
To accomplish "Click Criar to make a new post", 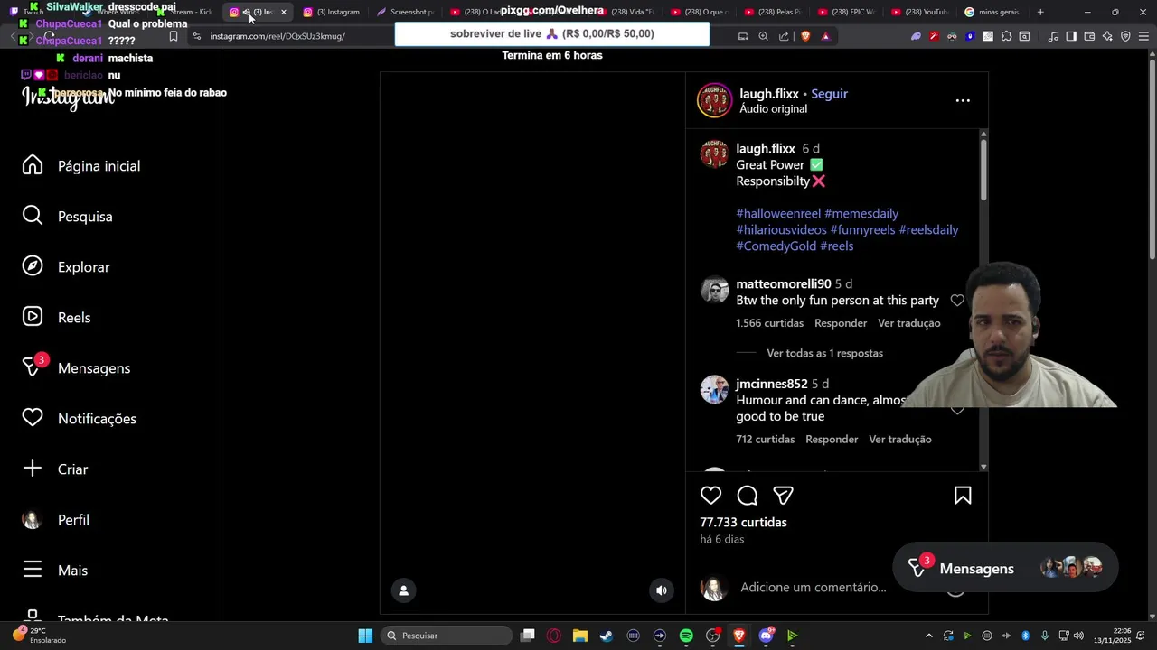I will point(72,469).
